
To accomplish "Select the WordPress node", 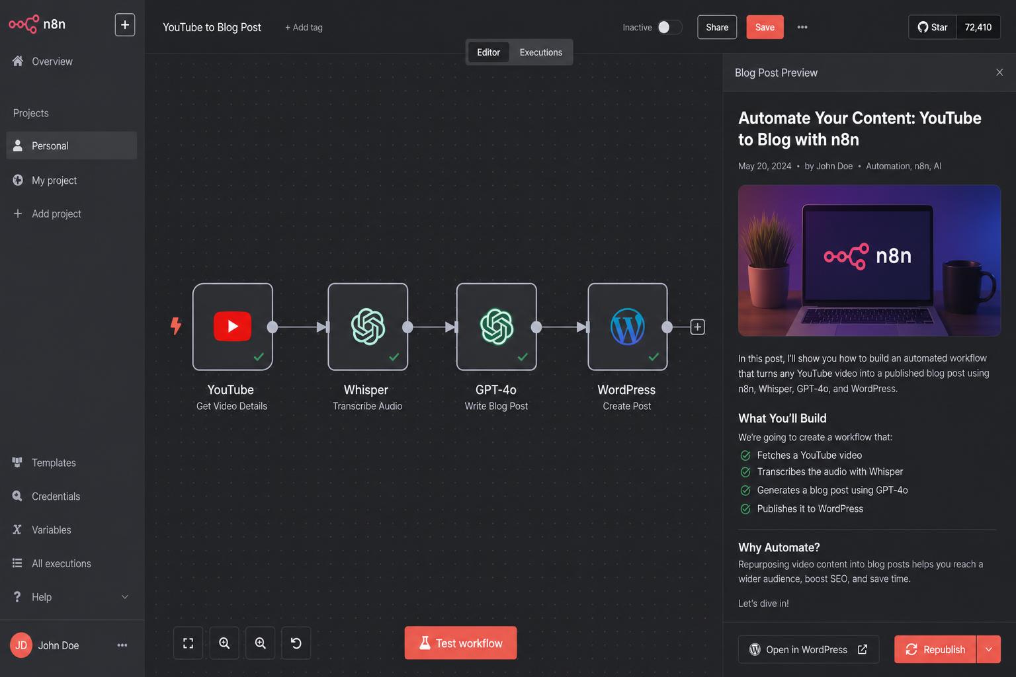I will click(628, 327).
